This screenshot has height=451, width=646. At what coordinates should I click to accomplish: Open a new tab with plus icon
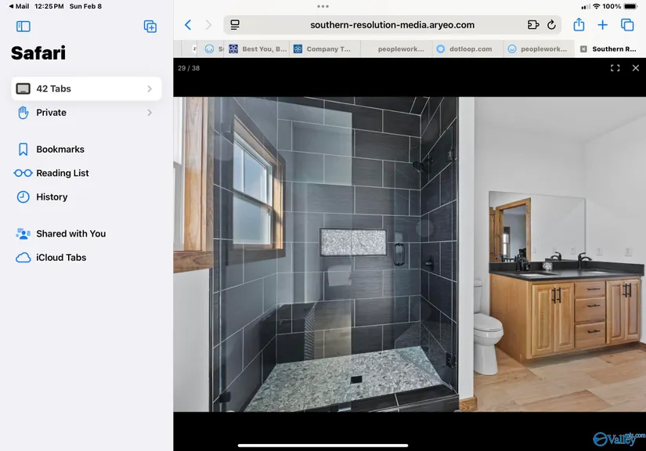(x=603, y=25)
